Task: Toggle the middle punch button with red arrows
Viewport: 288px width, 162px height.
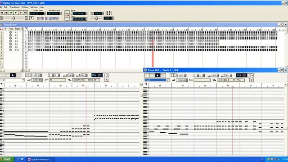Action: click(67, 15)
